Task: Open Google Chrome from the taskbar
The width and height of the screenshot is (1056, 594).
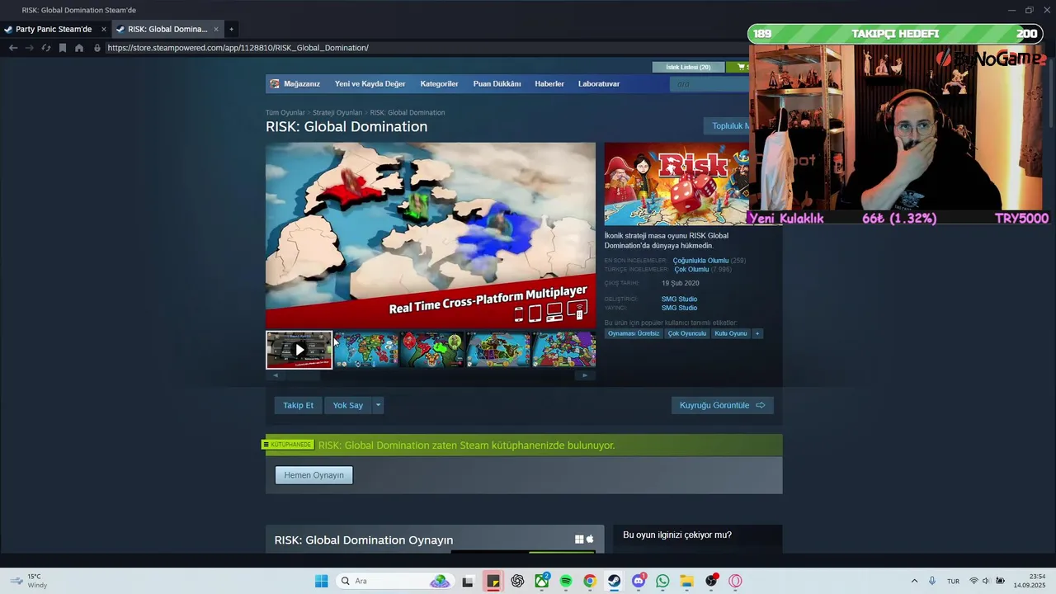Action: click(590, 581)
